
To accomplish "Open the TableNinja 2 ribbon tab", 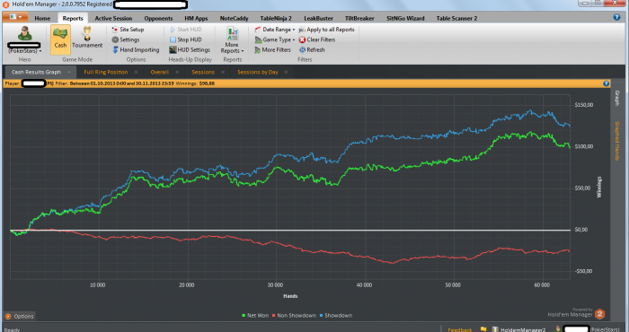I will pos(276,19).
